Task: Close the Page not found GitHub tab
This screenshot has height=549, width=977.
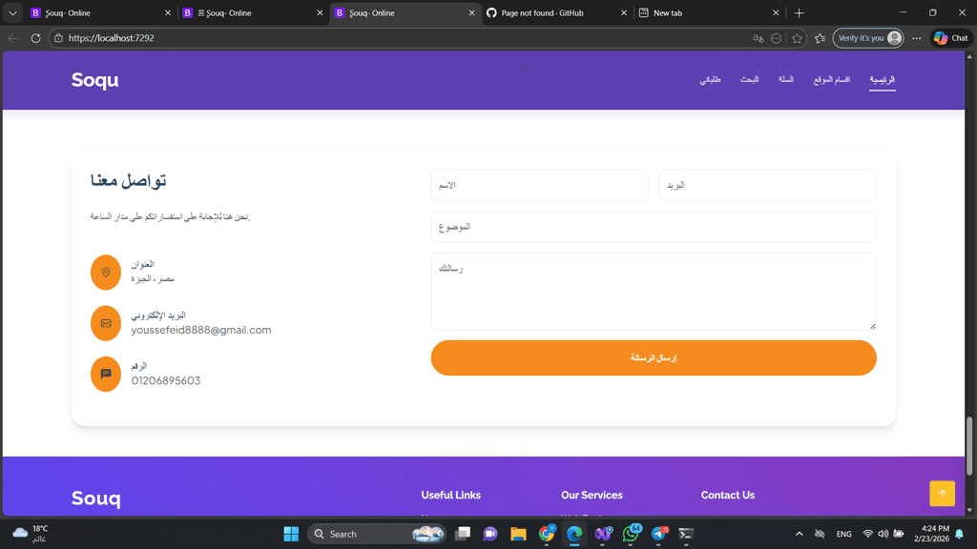Action: click(624, 12)
